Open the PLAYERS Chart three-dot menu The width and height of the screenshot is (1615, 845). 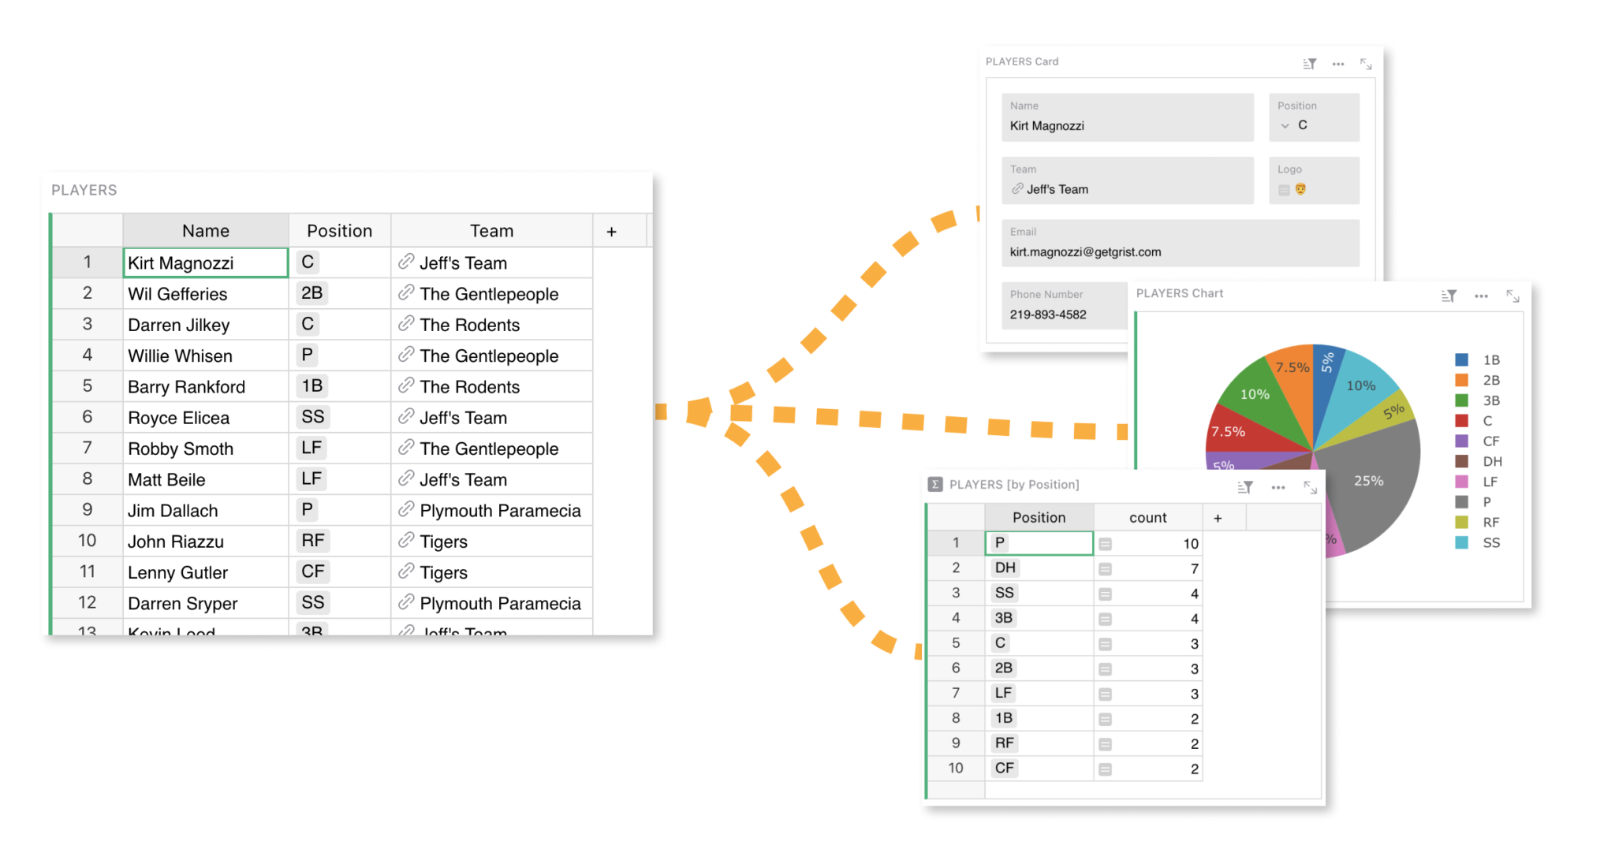coord(1481,296)
